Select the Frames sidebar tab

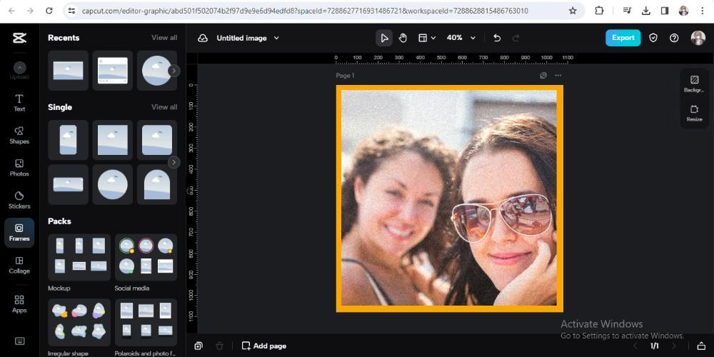[19, 233]
